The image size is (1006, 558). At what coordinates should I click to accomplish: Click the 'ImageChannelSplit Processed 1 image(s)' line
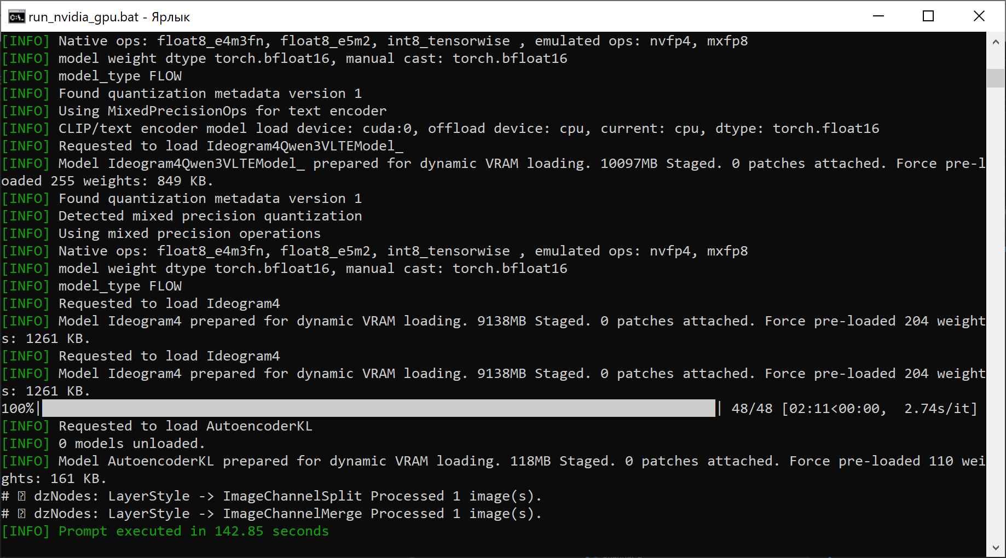(x=271, y=496)
